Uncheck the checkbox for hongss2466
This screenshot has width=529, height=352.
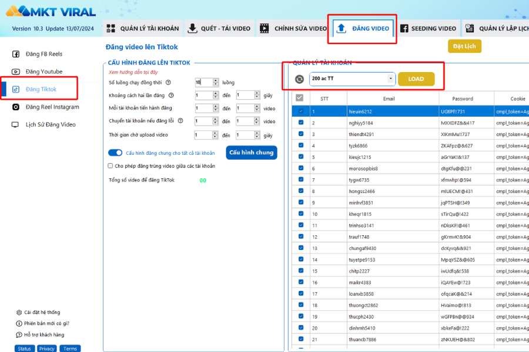(x=301, y=191)
